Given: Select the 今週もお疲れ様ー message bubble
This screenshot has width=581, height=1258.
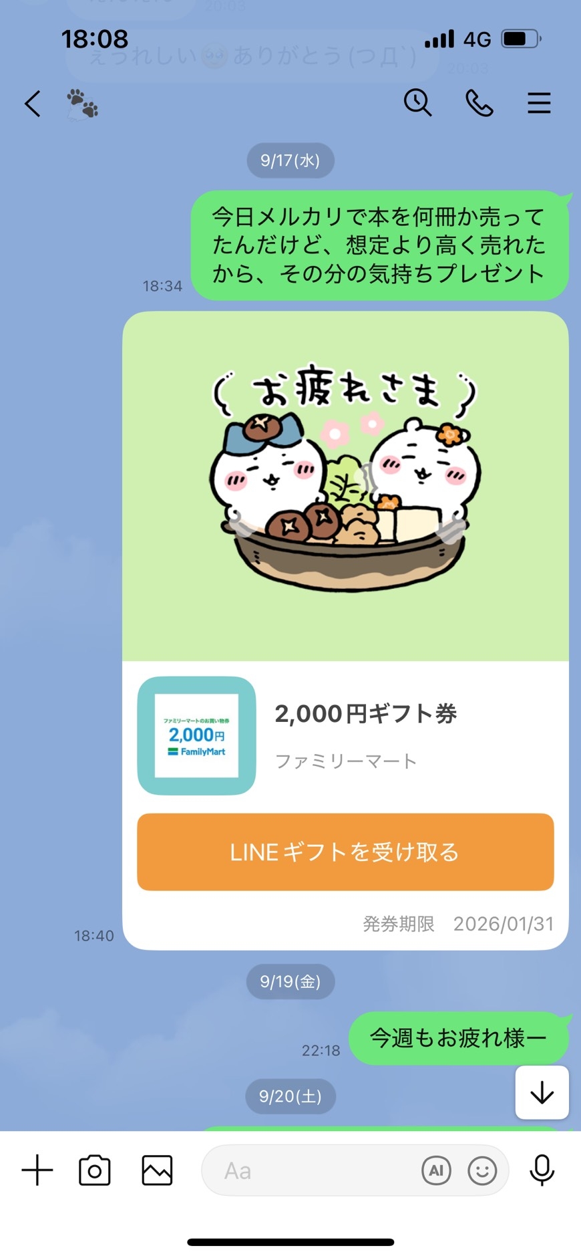Looking at the screenshot, I should pos(459,1037).
